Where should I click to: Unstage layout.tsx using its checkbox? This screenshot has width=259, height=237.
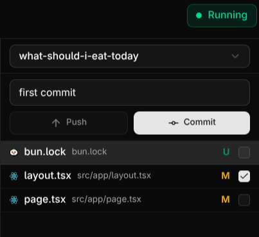244,176
